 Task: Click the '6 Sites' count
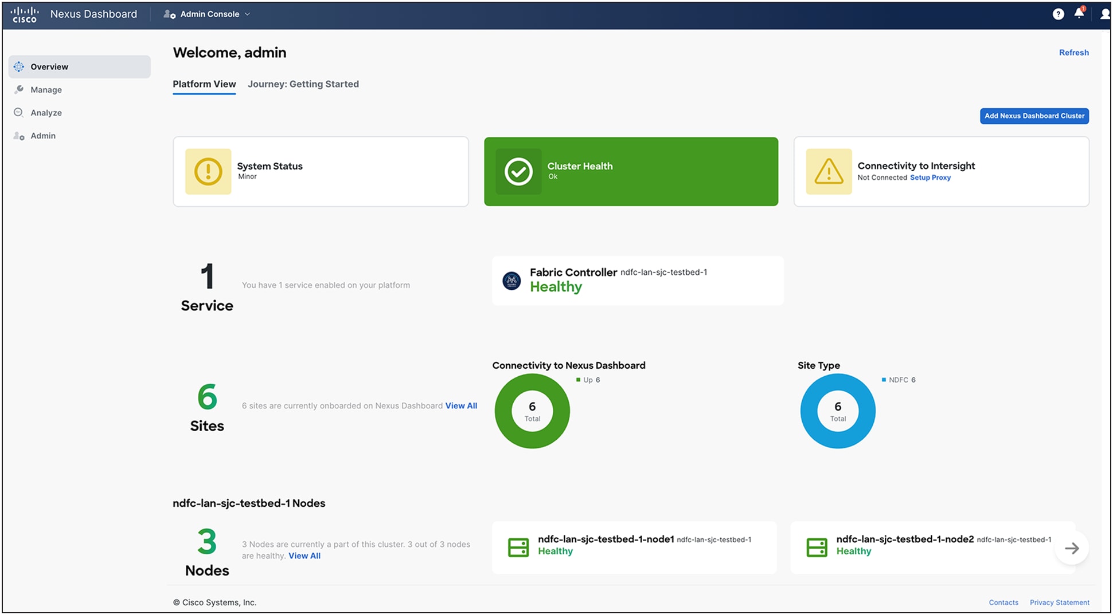(x=207, y=408)
